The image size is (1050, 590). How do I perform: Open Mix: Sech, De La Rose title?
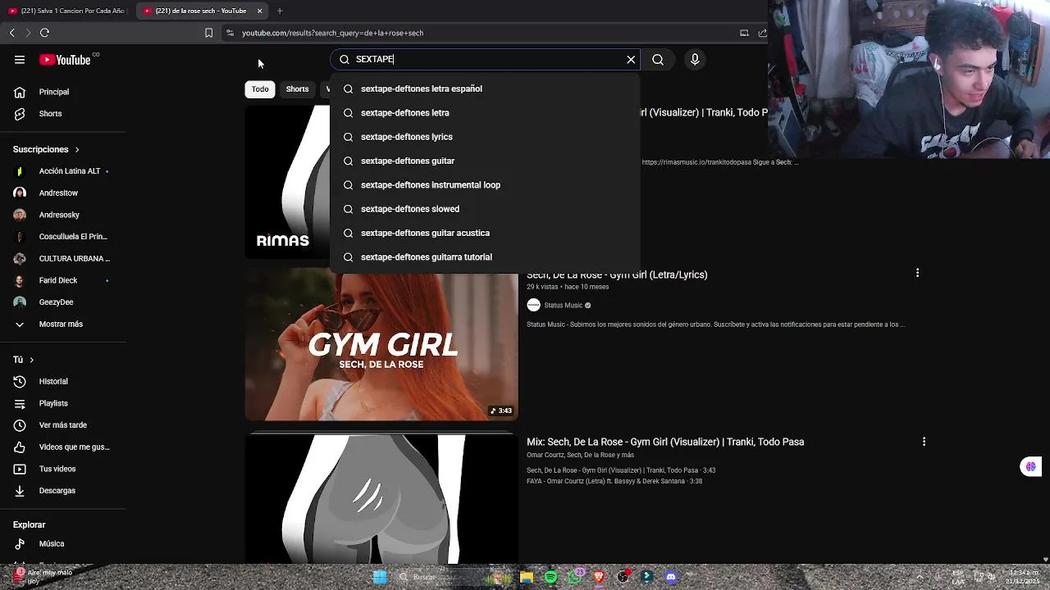pyautogui.click(x=665, y=442)
